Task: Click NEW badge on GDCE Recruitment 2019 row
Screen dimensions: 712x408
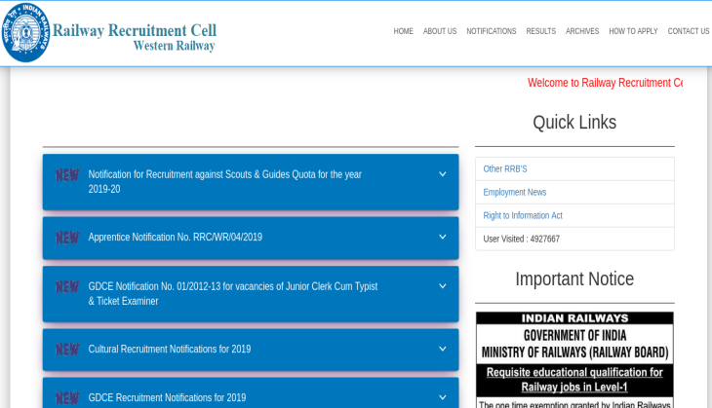Action: click(x=67, y=398)
